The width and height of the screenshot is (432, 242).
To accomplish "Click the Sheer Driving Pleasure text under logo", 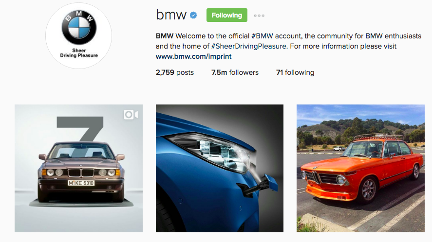I will 79,53.
